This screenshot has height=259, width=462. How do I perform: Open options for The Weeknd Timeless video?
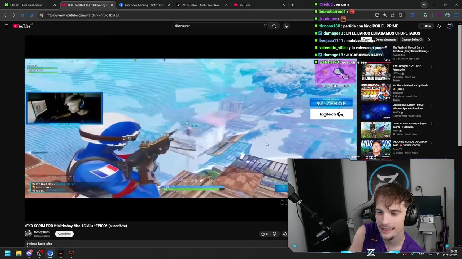click(x=432, y=48)
